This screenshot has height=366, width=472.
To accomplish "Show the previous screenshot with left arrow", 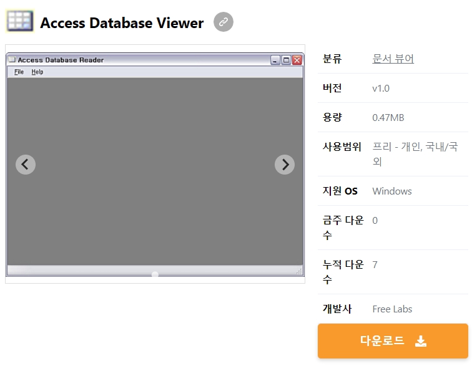I will click(26, 165).
